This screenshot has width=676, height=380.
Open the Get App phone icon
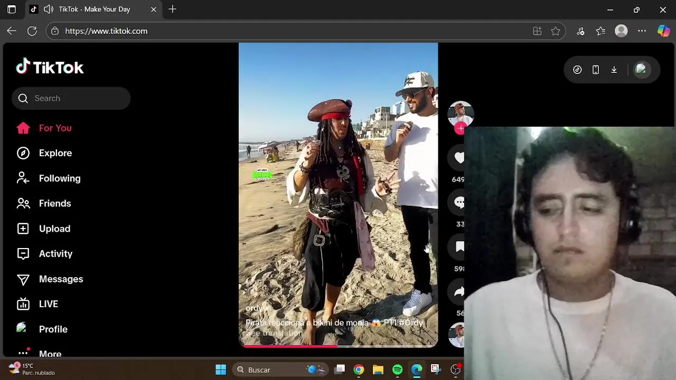coord(596,70)
